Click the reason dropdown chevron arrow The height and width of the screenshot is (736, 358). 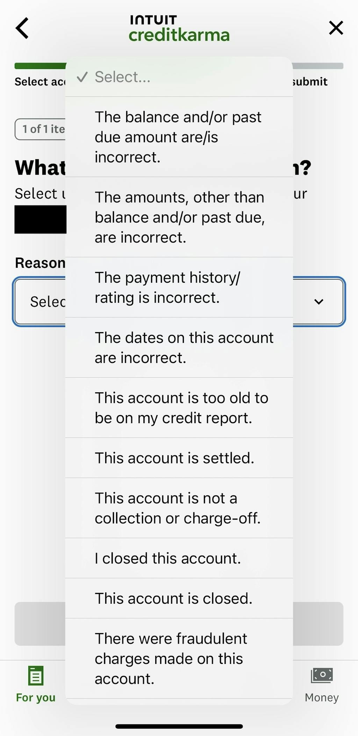click(318, 302)
